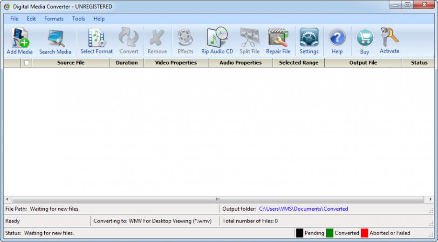Screen dimensions: 438x242
Task: Open the Tools menu
Action: click(x=78, y=19)
